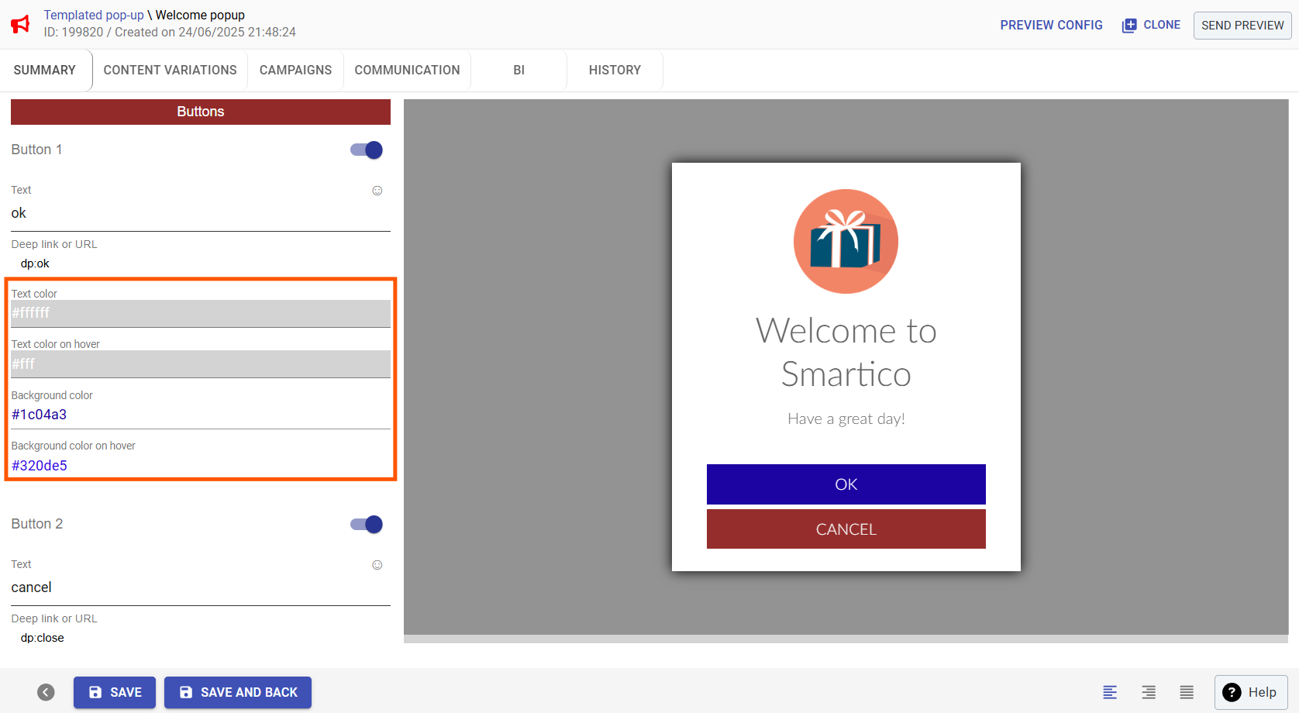The width and height of the screenshot is (1299, 713).
Task: Open emoji picker for Button 2 text
Action: pyautogui.click(x=377, y=565)
